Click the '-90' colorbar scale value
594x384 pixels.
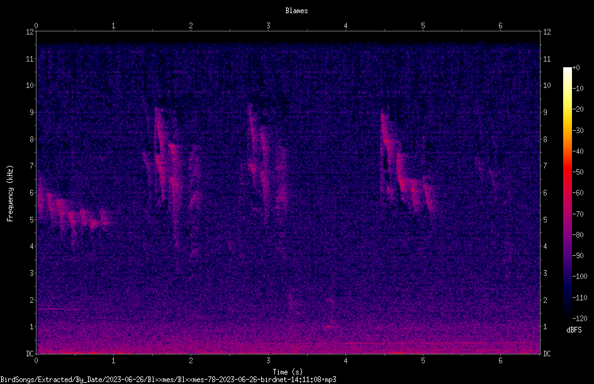pyautogui.click(x=578, y=256)
